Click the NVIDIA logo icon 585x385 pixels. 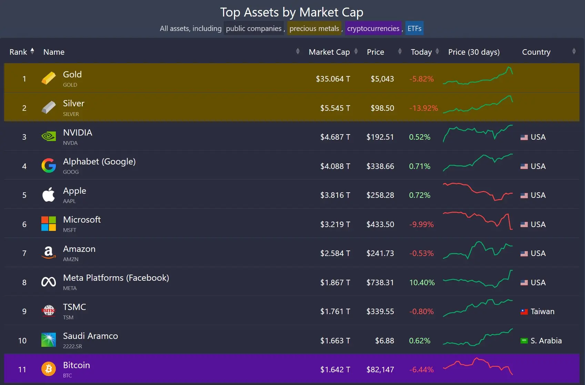(49, 137)
